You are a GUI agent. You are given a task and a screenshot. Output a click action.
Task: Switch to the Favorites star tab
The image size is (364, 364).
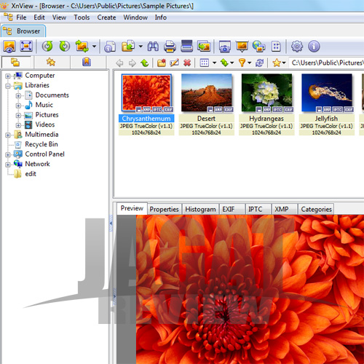click(51, 63)
